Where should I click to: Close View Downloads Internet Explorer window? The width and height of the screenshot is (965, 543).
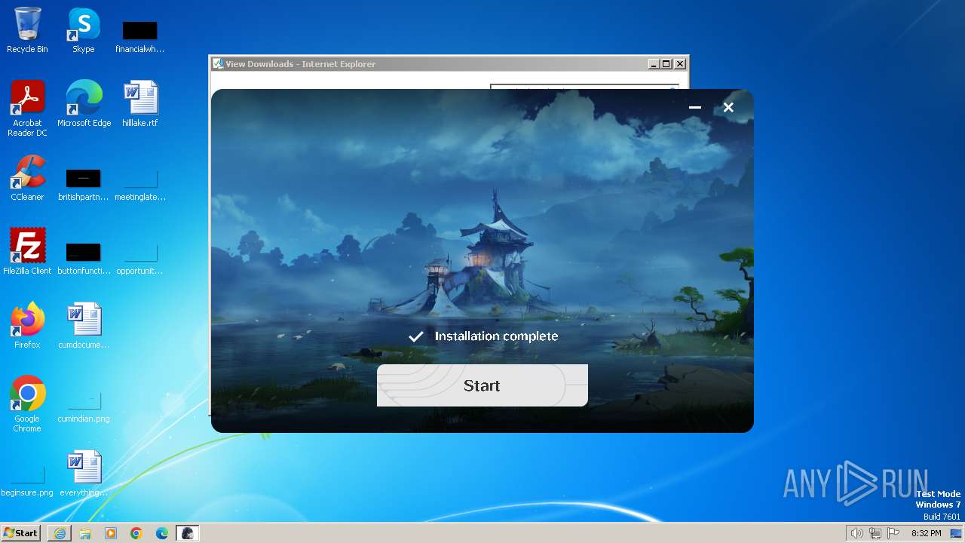point(680,64)
